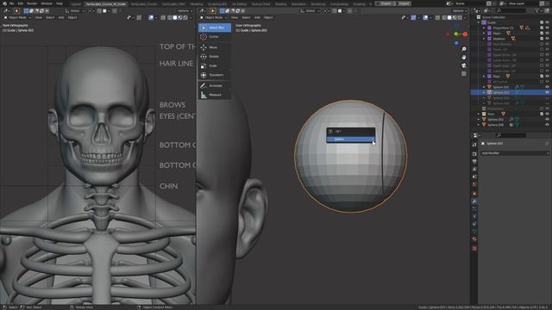Open right viewport Options dropdown
The width and height of the screenshot is (552, 310).
[460, 11]
